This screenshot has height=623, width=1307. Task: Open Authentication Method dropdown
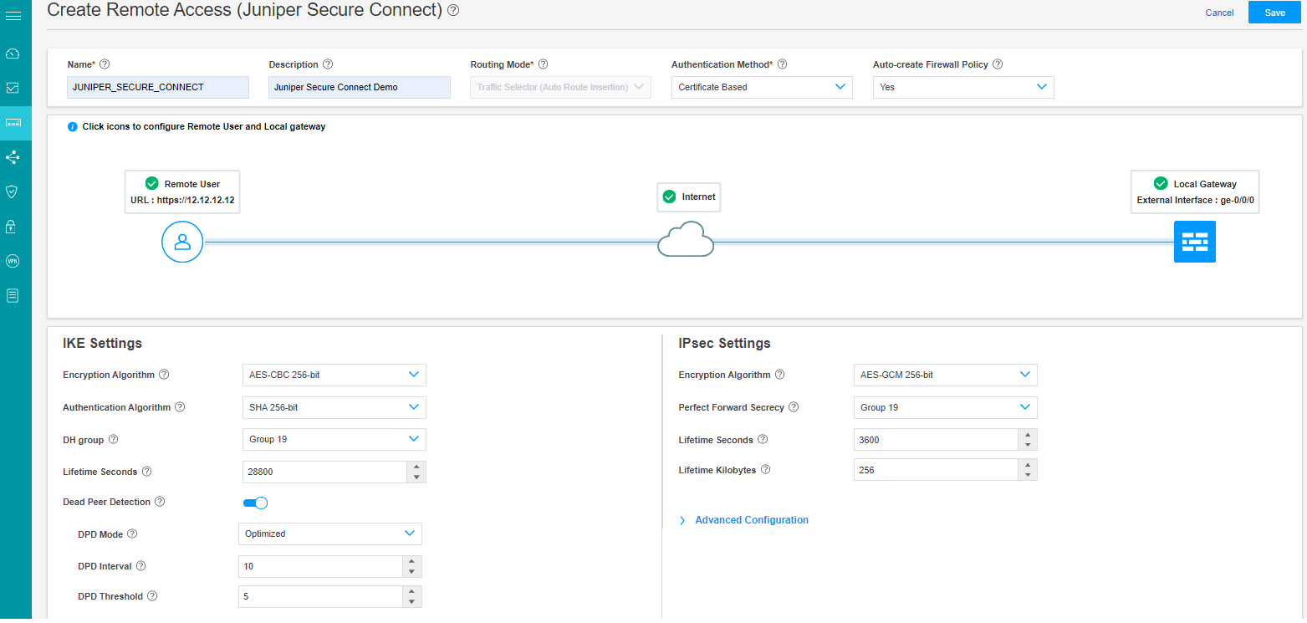761,87
